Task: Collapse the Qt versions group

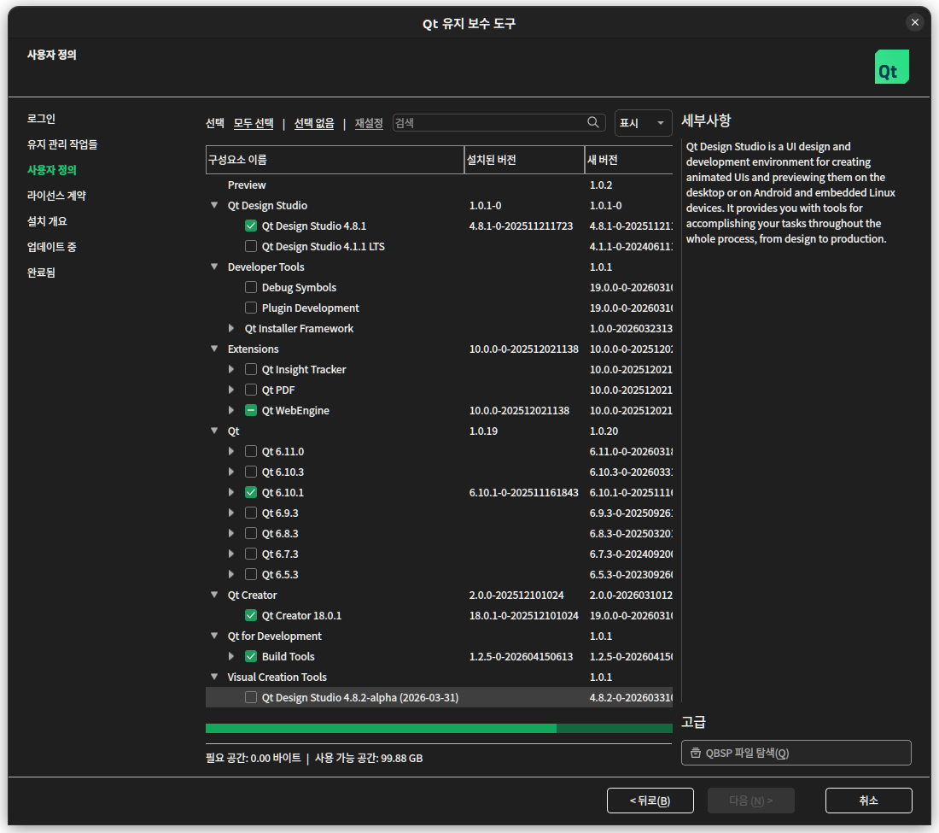Action: tap(214, 431)
